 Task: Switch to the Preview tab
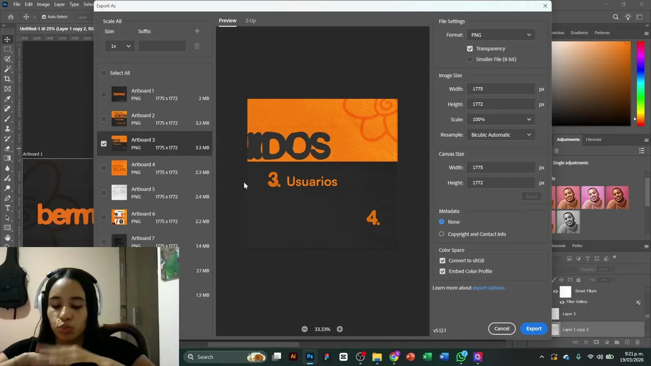pyautogui.click(x=227, y=21)
